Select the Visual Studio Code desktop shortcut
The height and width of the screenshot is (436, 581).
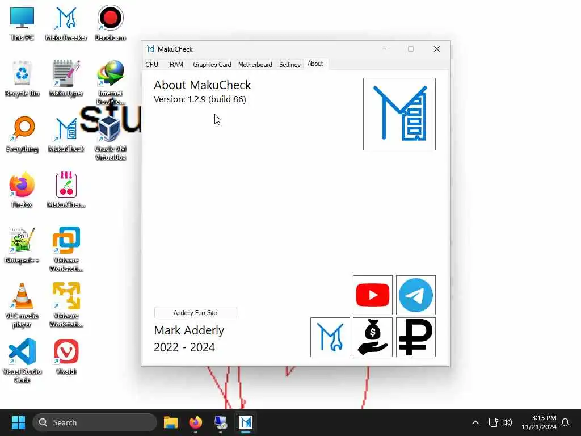coord(22,360)
